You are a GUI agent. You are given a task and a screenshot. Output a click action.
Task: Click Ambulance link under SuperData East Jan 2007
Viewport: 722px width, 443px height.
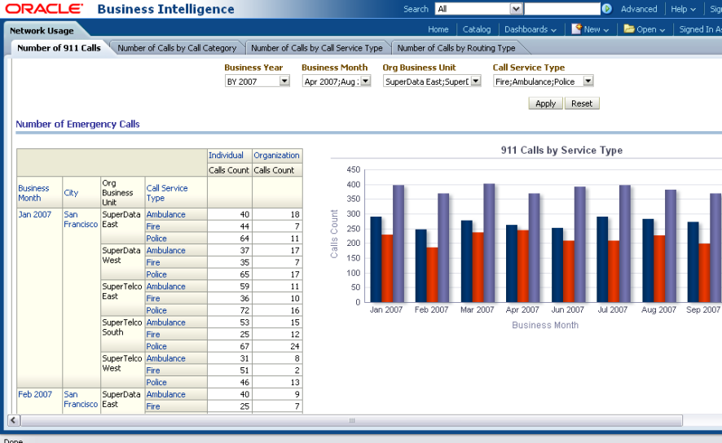coord(165,214)
